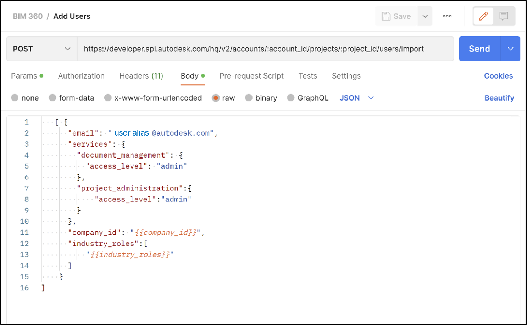
Task: Open the comments icon
Action: click(x=504, y=16)
